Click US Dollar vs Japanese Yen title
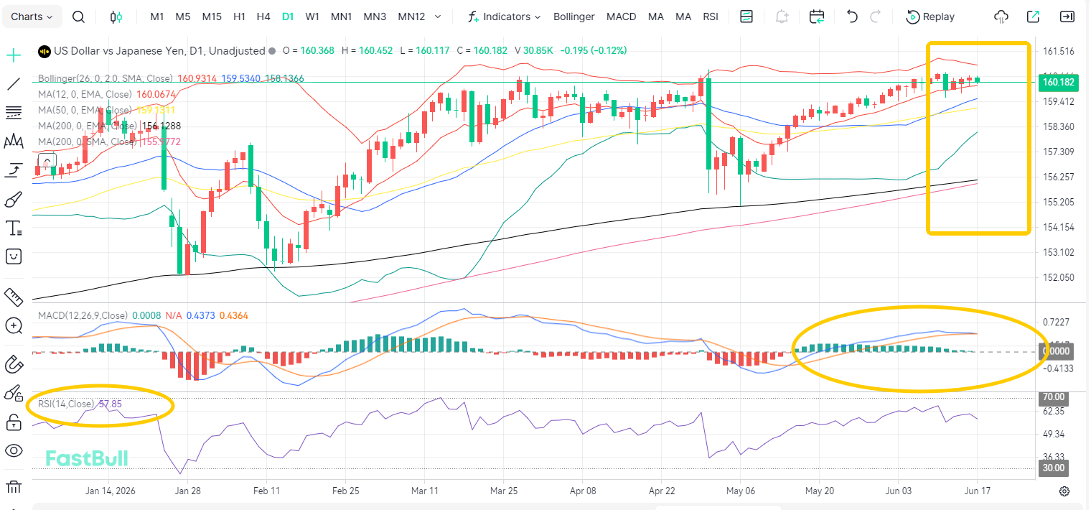This screenshot has width=1091, height=510. (120, 51)
